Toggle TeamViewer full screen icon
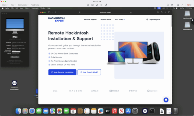Screen dimensions: 194x116 point(178,5)
